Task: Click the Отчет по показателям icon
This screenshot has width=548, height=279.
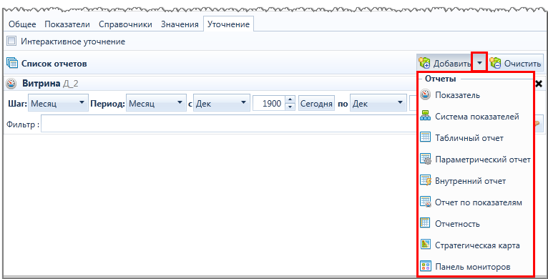Action: tap(425, 202)
